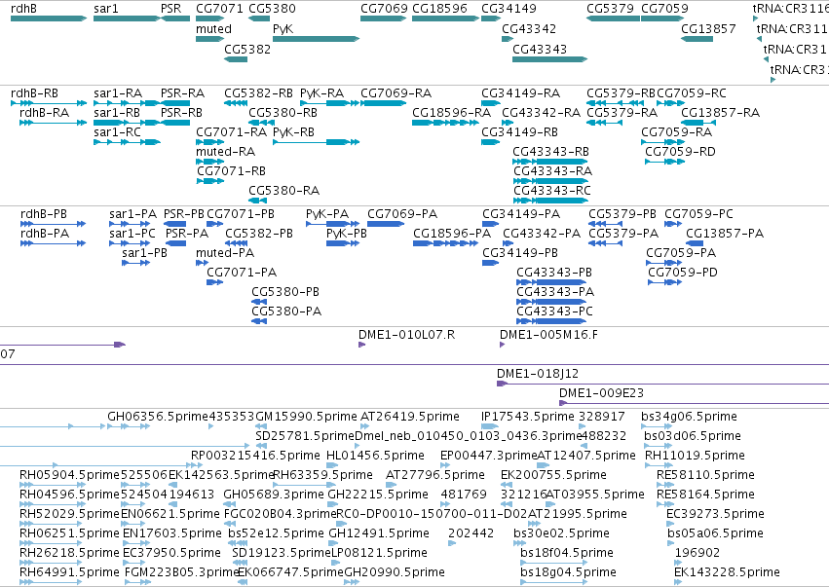
Task: Select transcript 'PSR-RA' label
Action: point(182,93)
